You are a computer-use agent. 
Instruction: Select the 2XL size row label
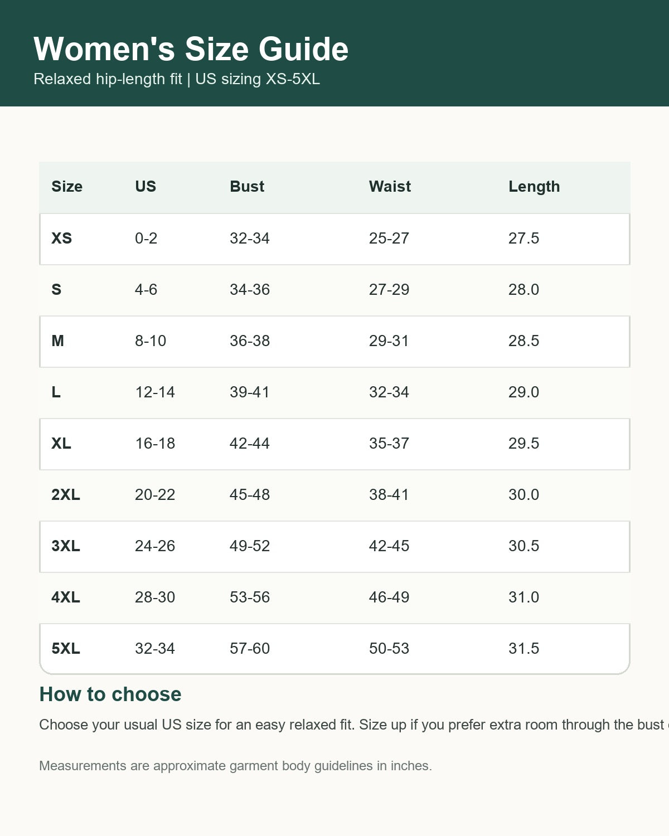[x=66, y=495]
